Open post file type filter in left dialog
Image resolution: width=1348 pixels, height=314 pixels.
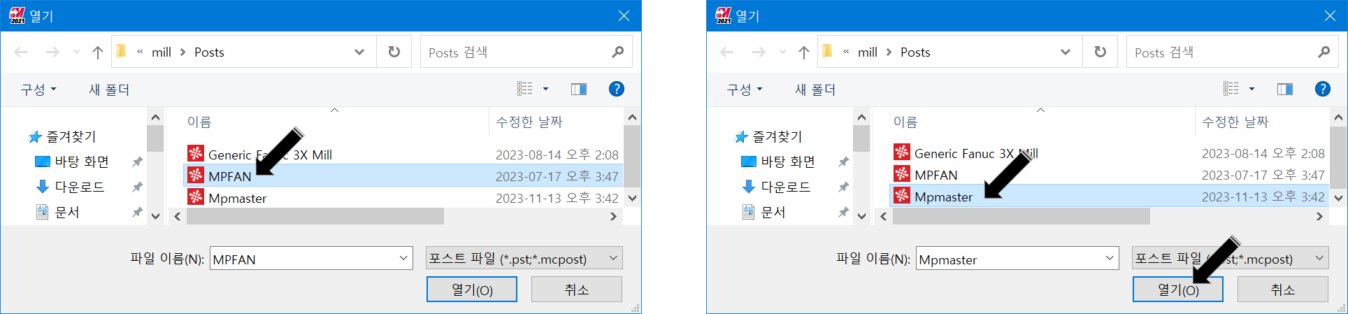coord(524,259)
